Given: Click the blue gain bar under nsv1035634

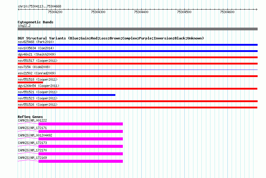Looking at the screenshot, I should [x=137, y=51].
